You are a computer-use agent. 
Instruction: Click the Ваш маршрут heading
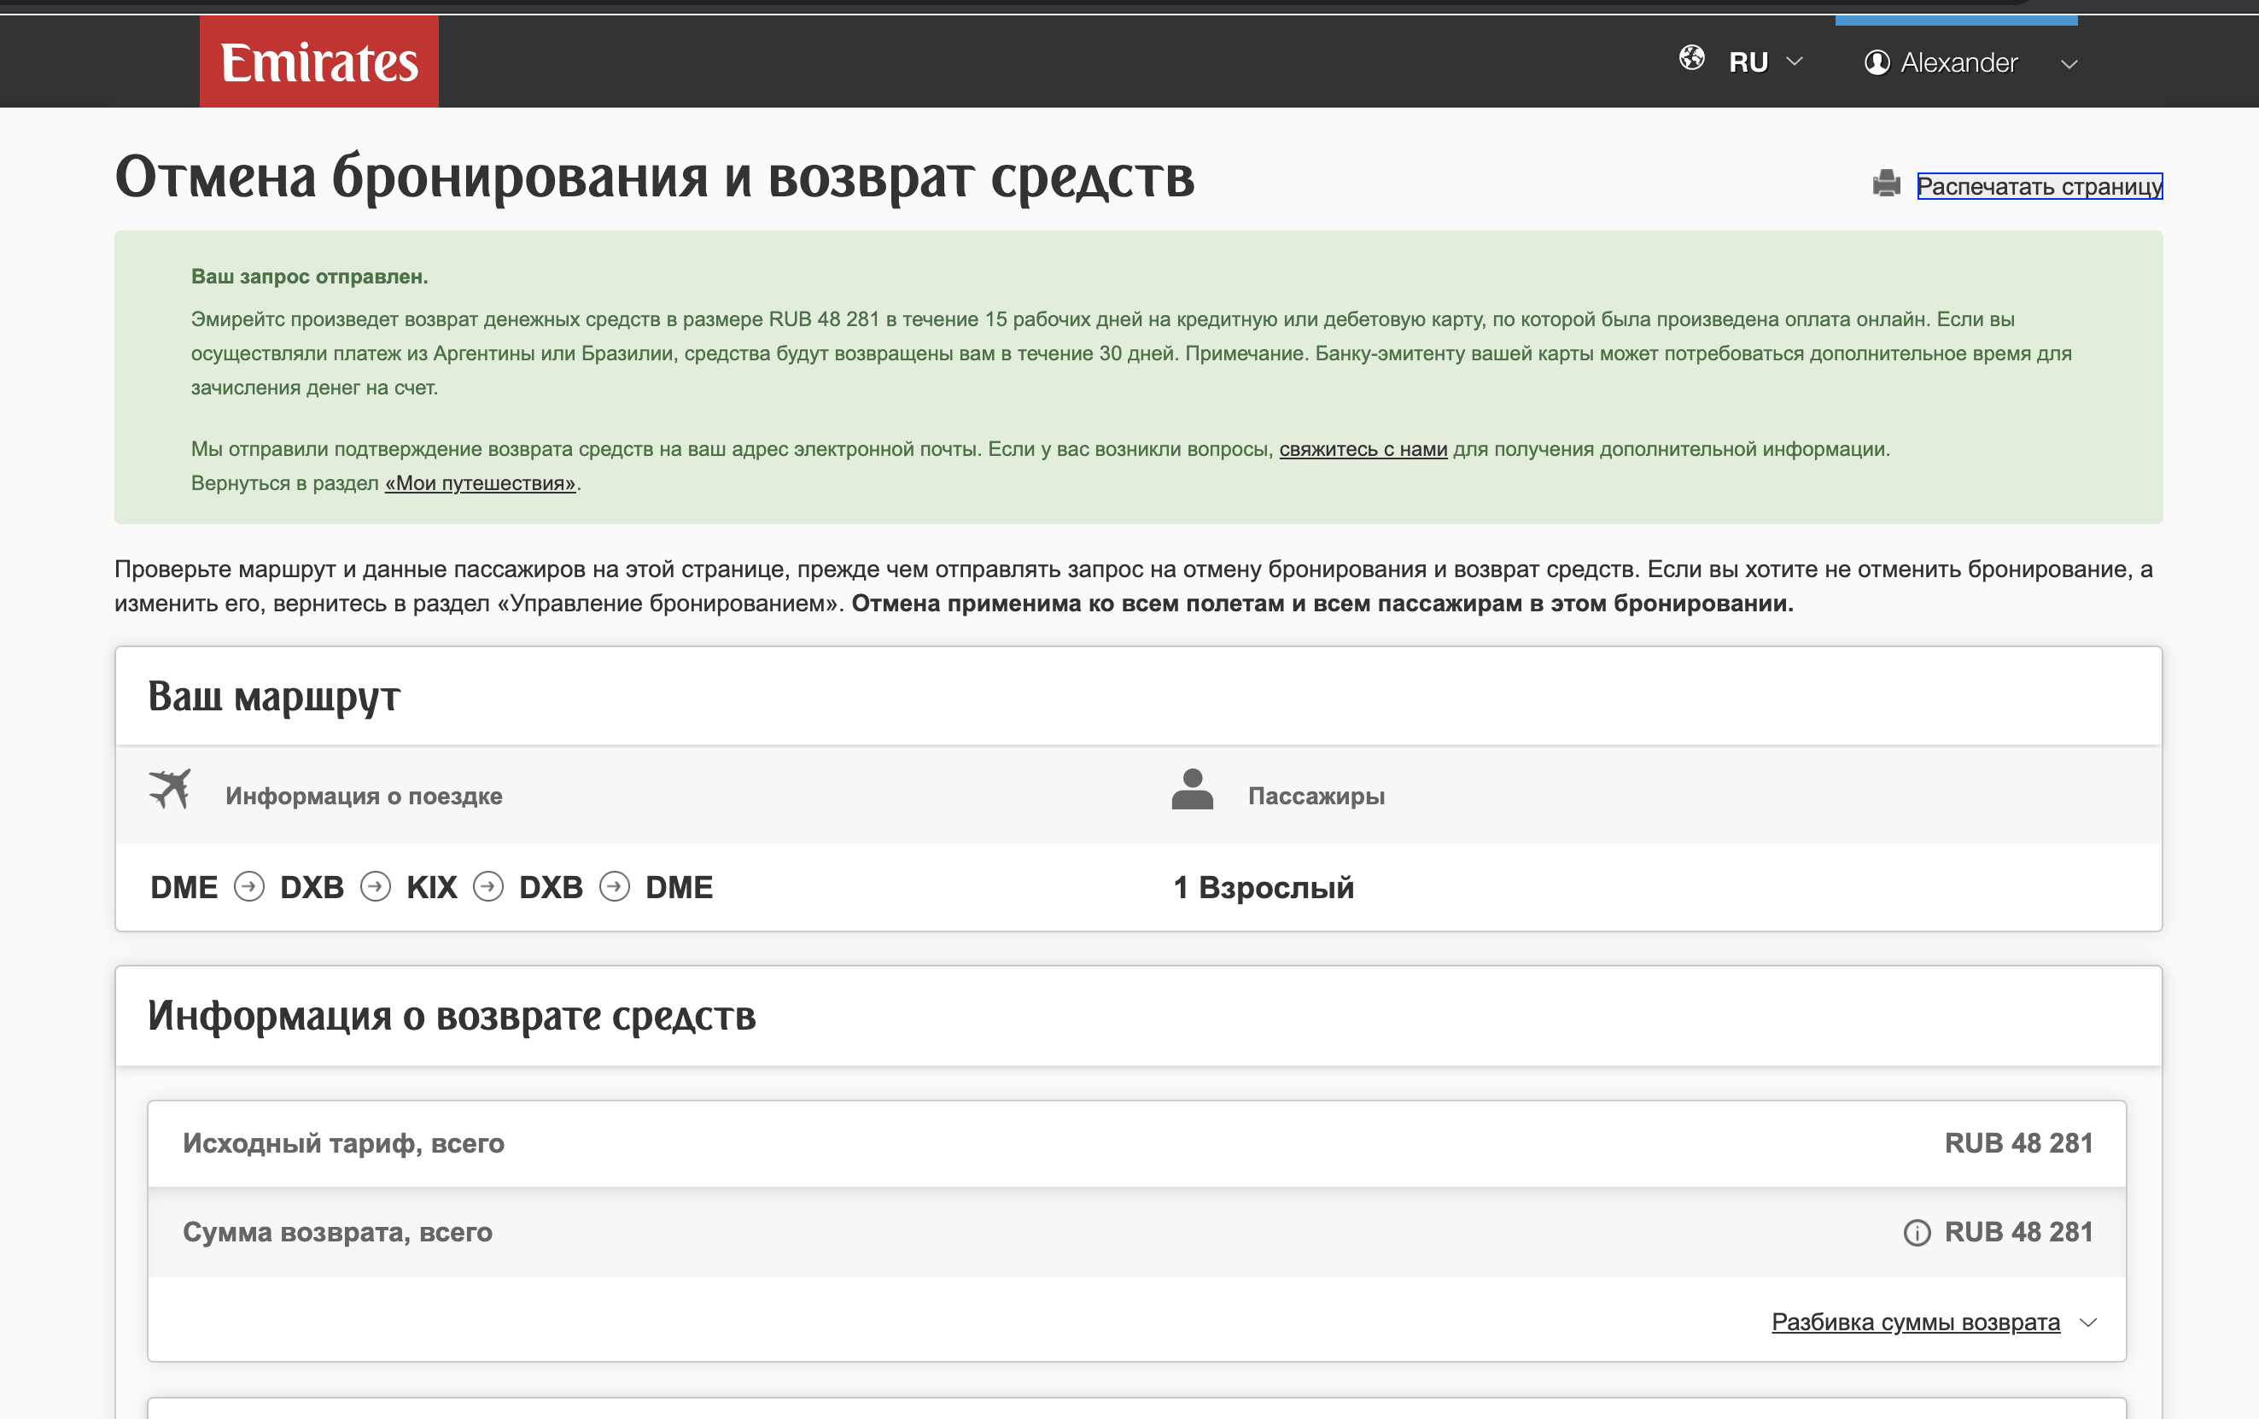pos(274,697)
